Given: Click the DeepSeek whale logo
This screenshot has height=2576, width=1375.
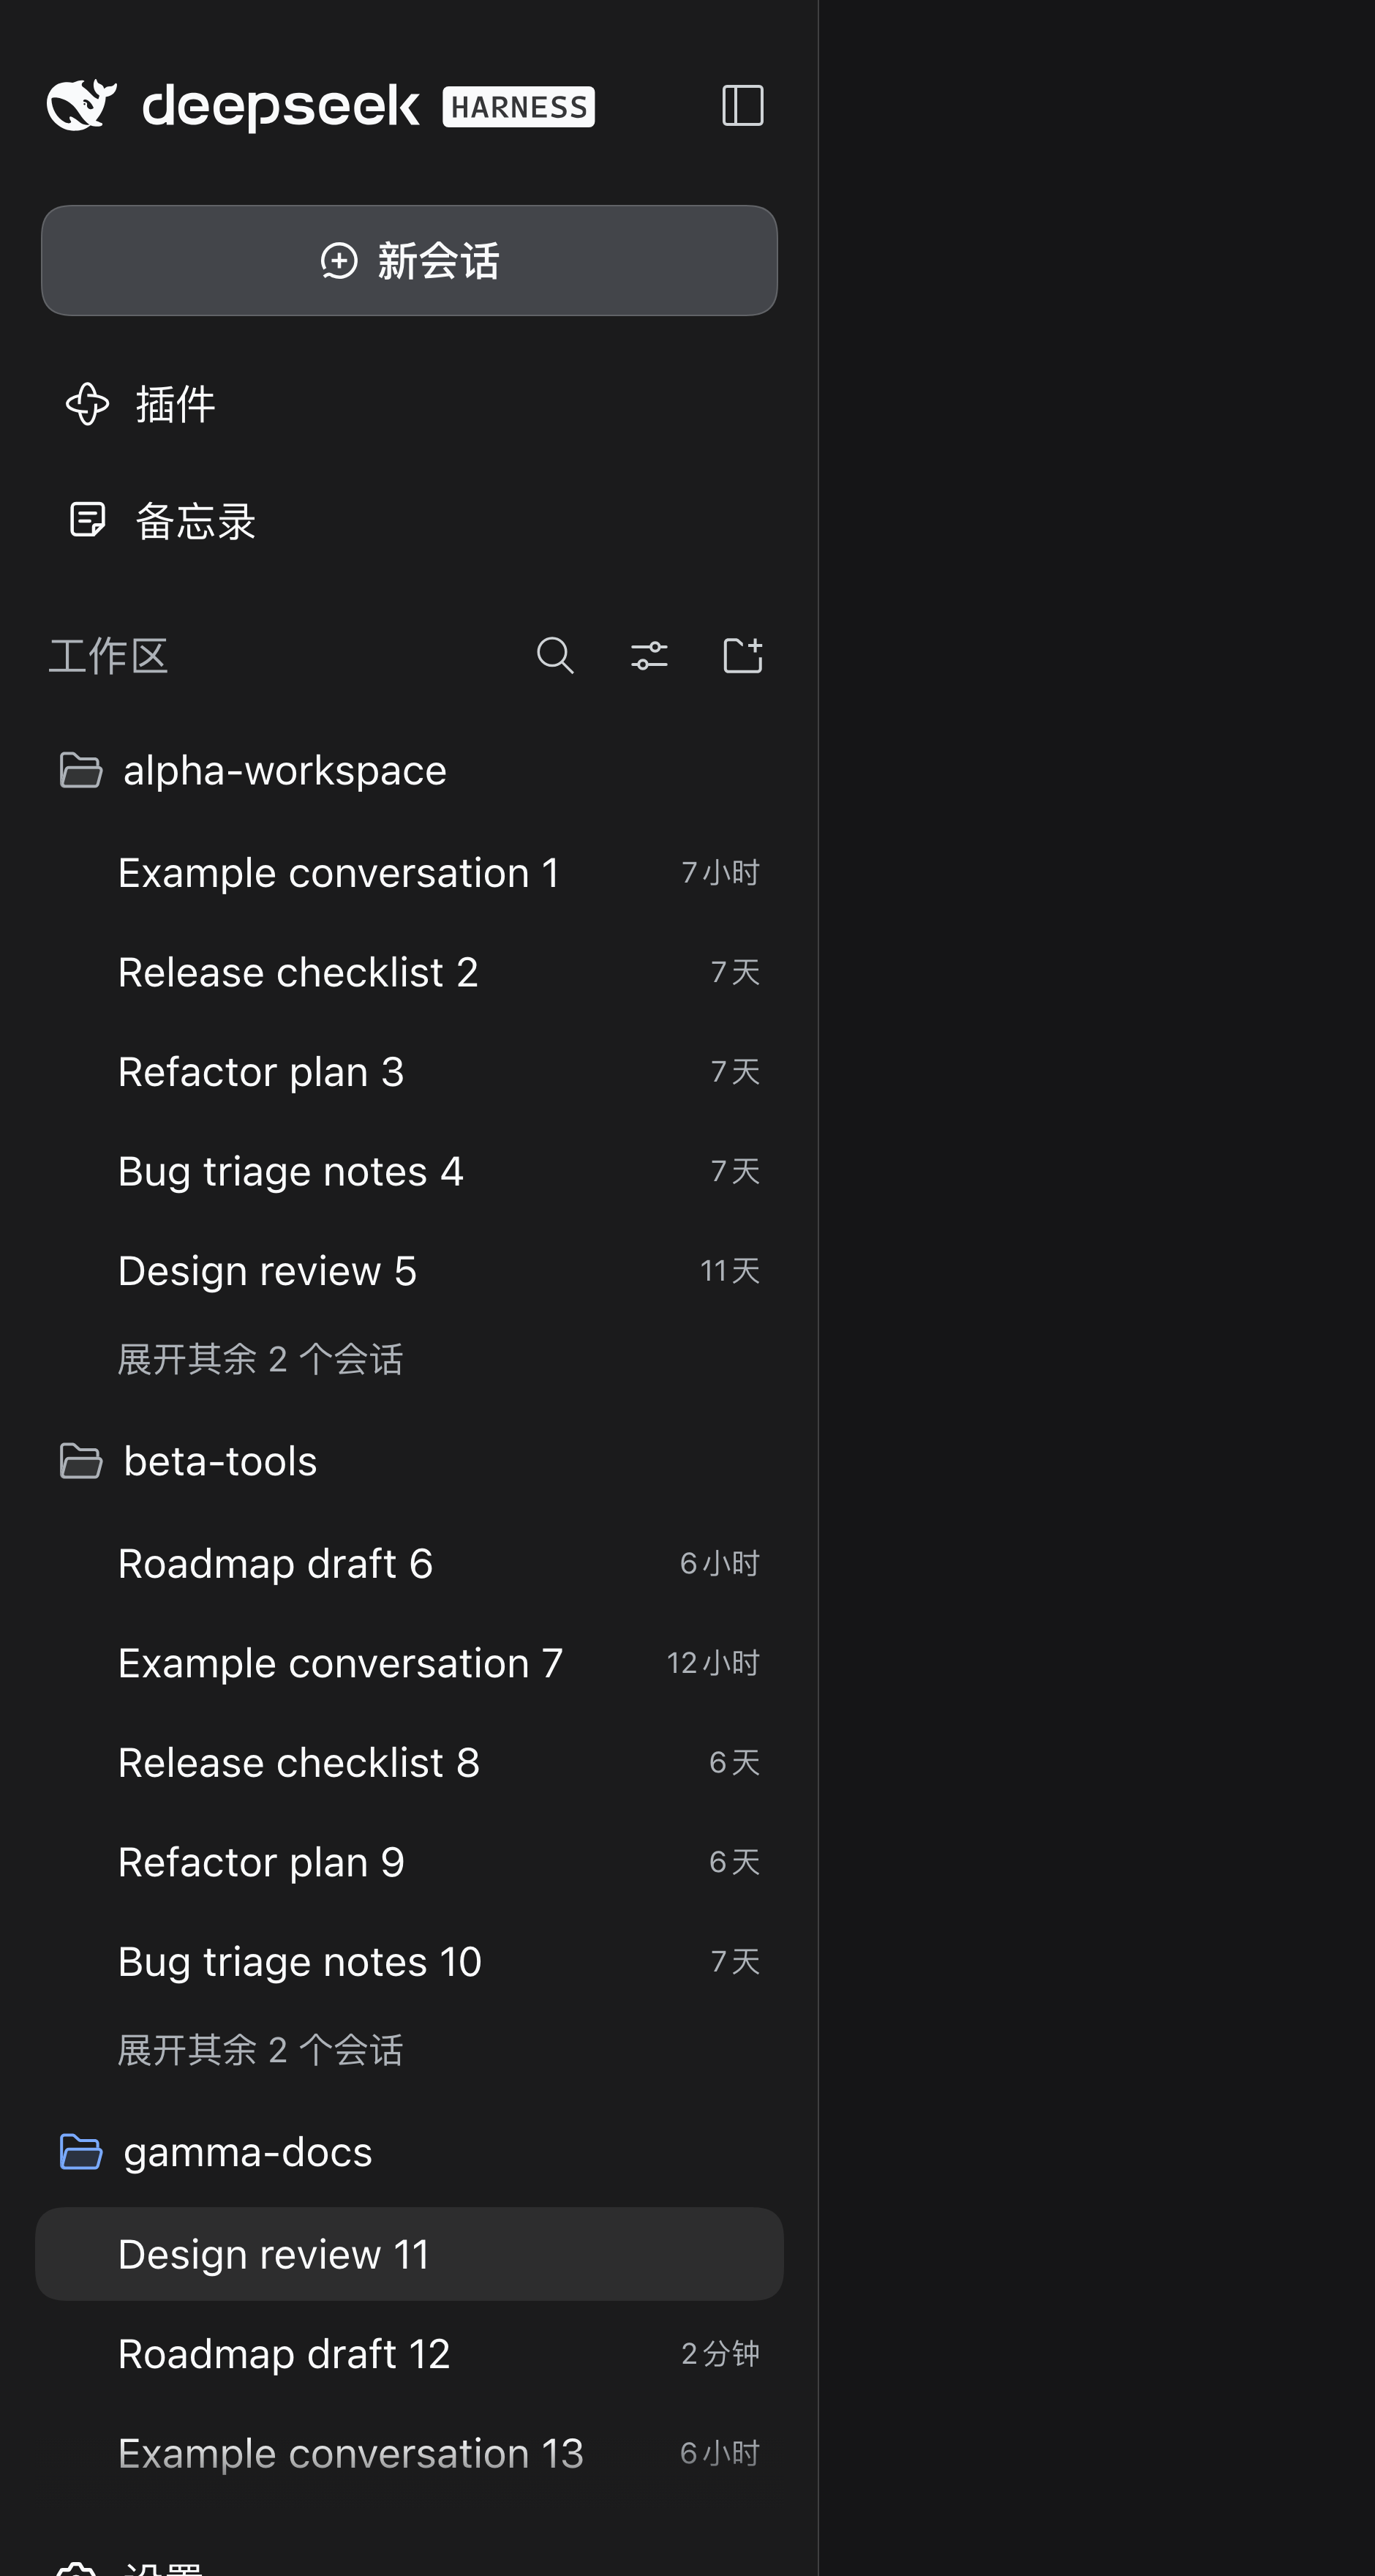Looking at the screenshot, I should pos(82,105).
